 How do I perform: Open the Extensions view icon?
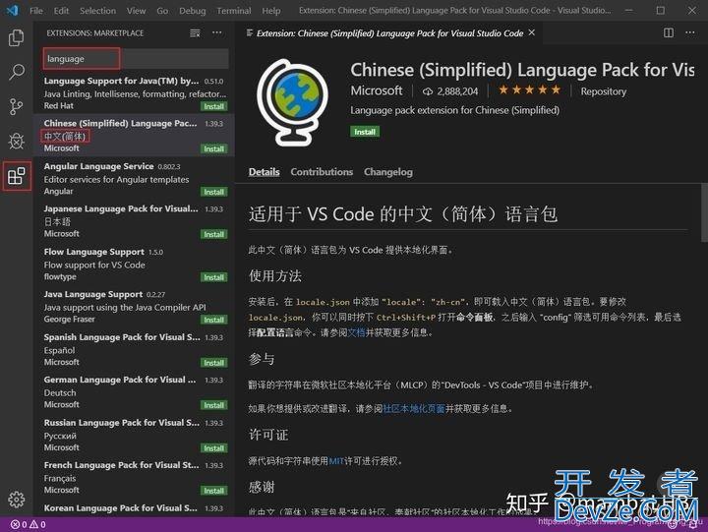(17, 176)
